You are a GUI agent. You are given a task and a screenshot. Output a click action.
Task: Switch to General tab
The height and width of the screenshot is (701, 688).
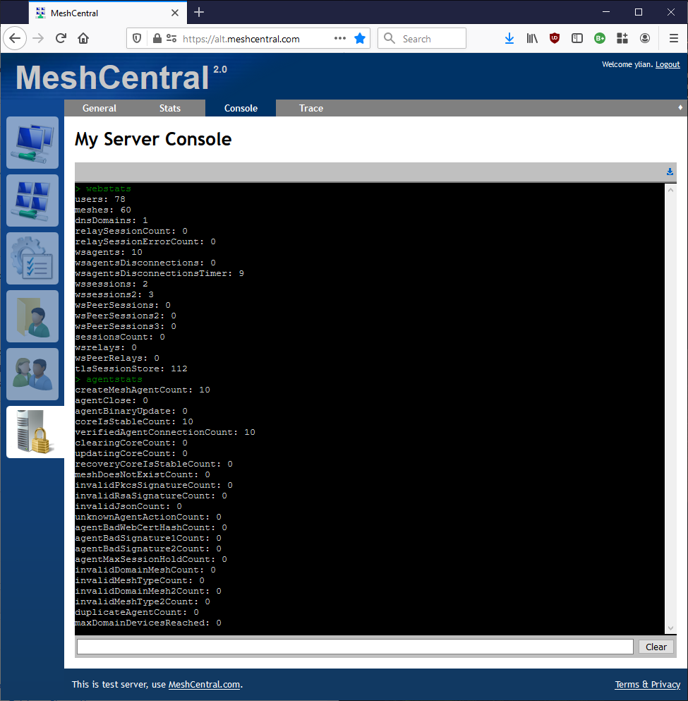(x=99, y=108)
